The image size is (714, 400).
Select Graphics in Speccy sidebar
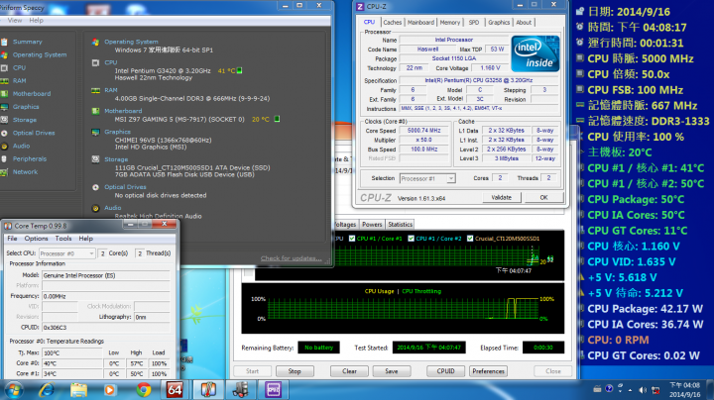26,107
